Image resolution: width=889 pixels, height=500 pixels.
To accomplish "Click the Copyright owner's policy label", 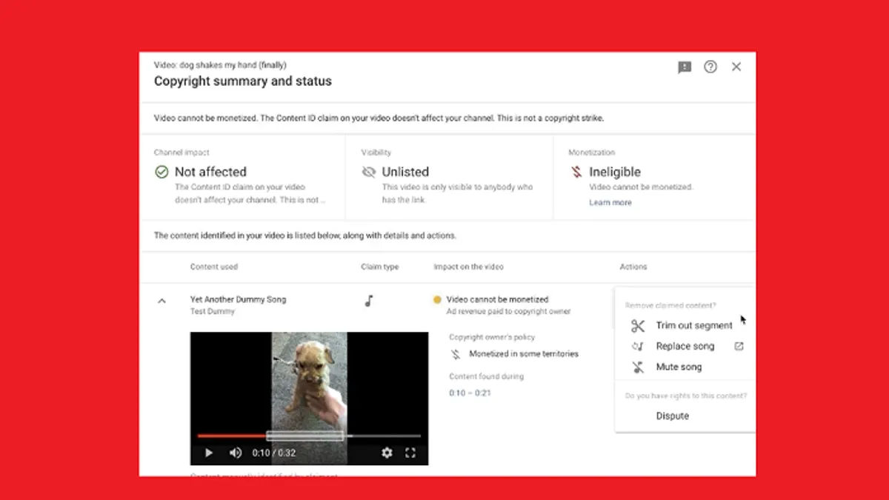I will pos(492,336).
